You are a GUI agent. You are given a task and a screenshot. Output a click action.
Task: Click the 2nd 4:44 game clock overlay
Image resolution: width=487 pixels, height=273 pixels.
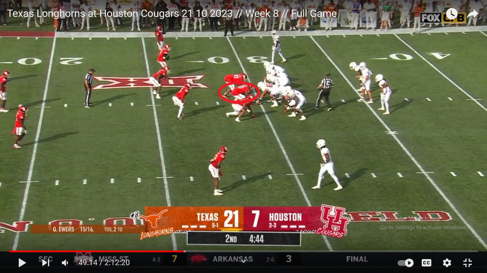[x=243, y=239]
